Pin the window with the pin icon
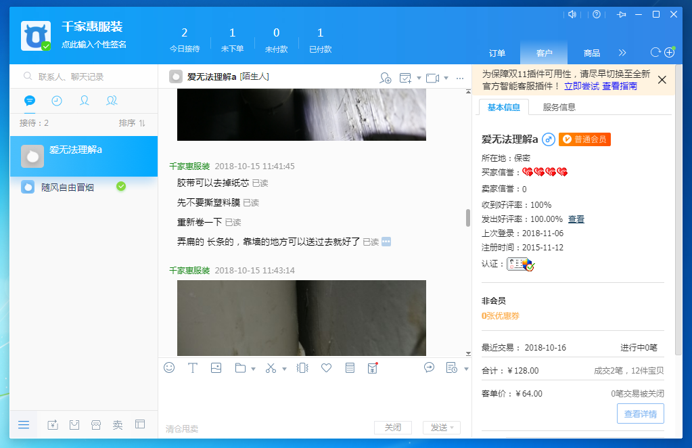The image size is (692, 448). tap(622, 15)
